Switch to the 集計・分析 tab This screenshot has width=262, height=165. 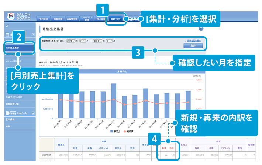tap(116, 18)
